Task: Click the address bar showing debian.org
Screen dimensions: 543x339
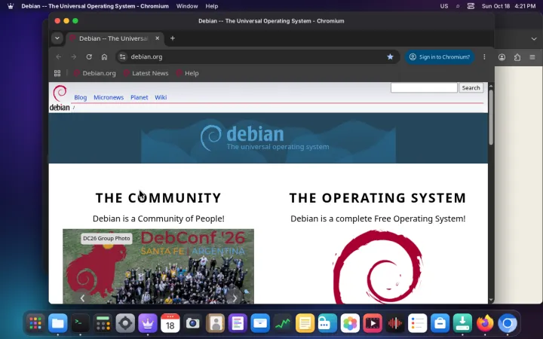Action: click(x=256, y=56)
